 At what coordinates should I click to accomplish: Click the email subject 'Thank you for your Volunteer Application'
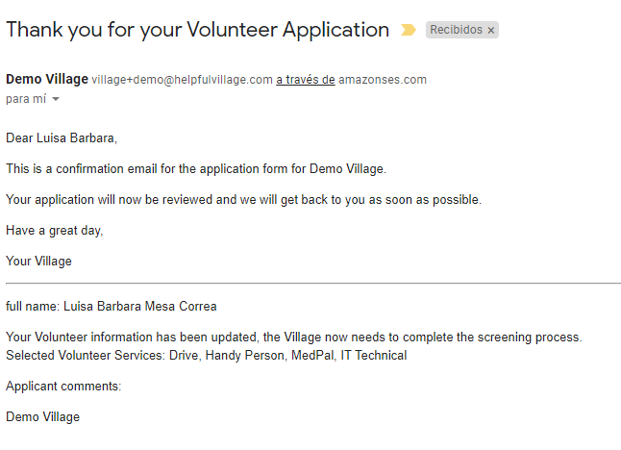[198, 30]
